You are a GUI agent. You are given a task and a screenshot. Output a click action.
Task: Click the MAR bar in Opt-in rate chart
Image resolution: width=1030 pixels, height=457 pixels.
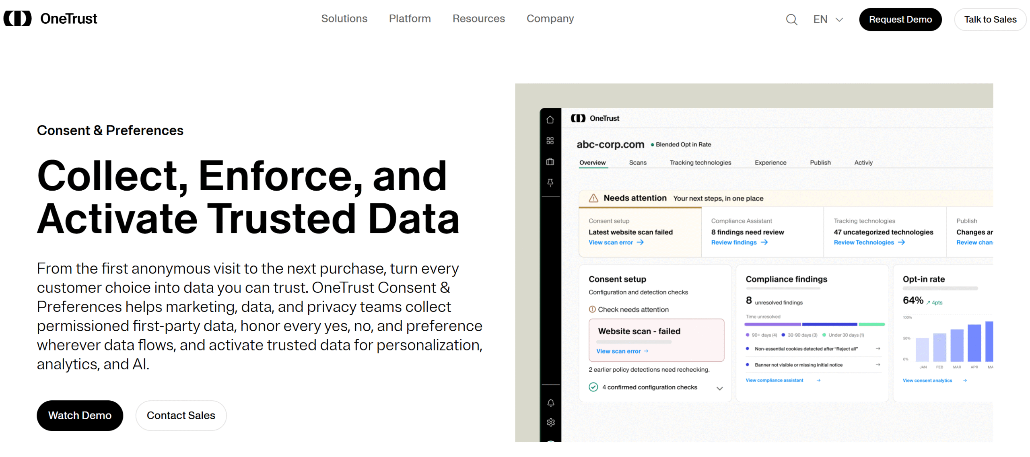pyautogui.click(x=956, y=345)
